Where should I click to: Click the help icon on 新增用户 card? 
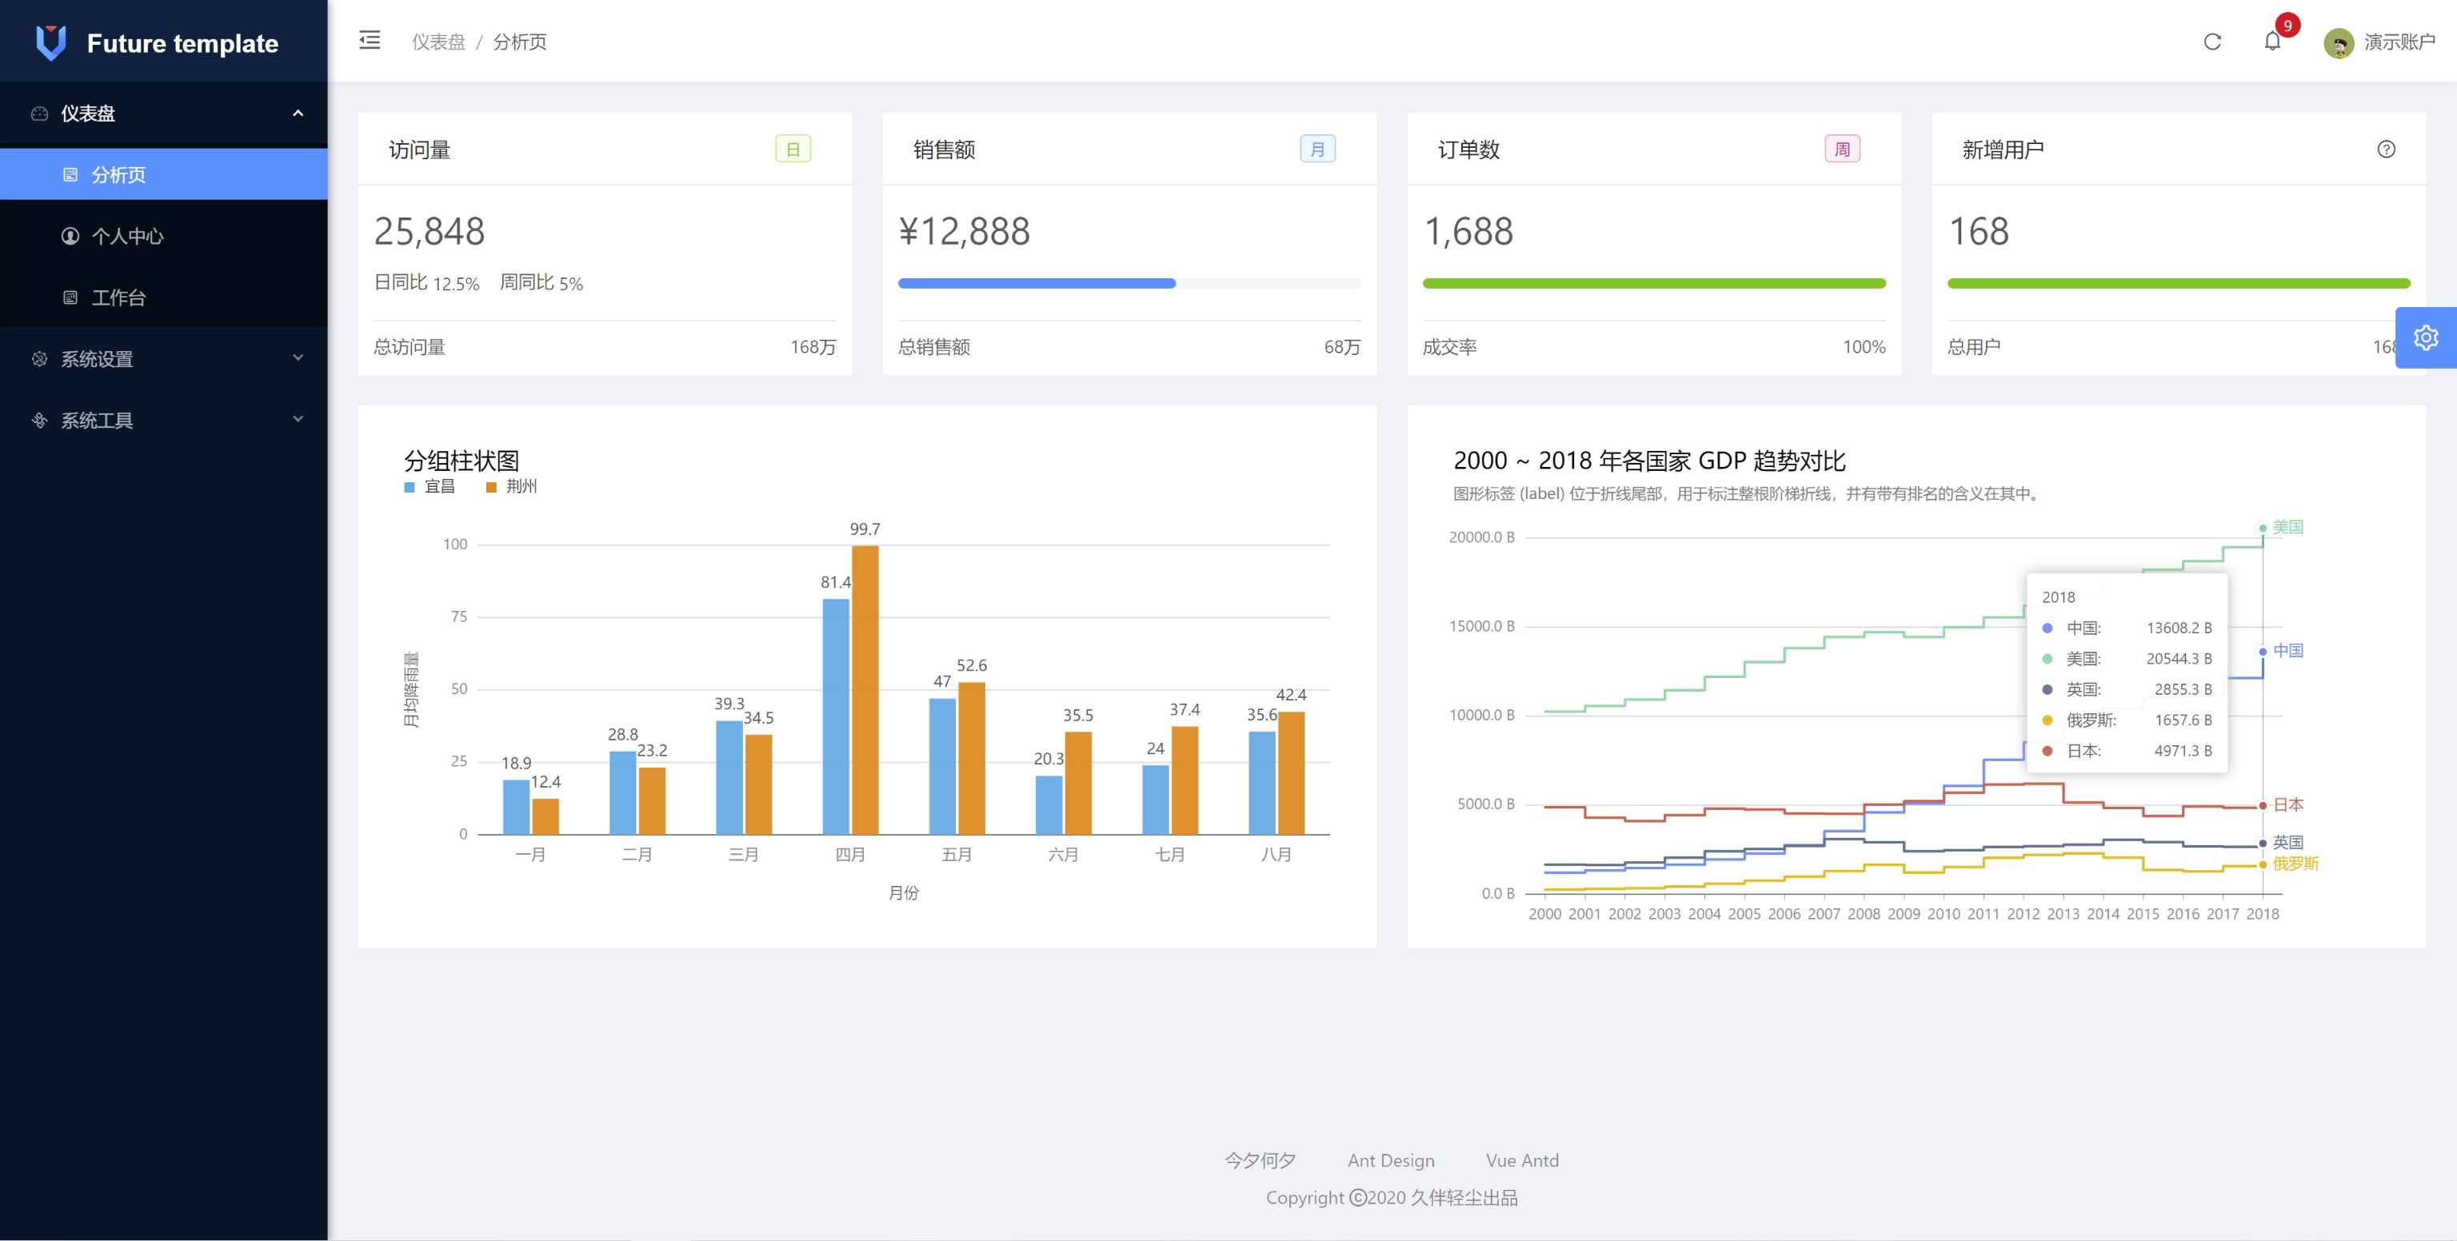tap(2386, 149)
